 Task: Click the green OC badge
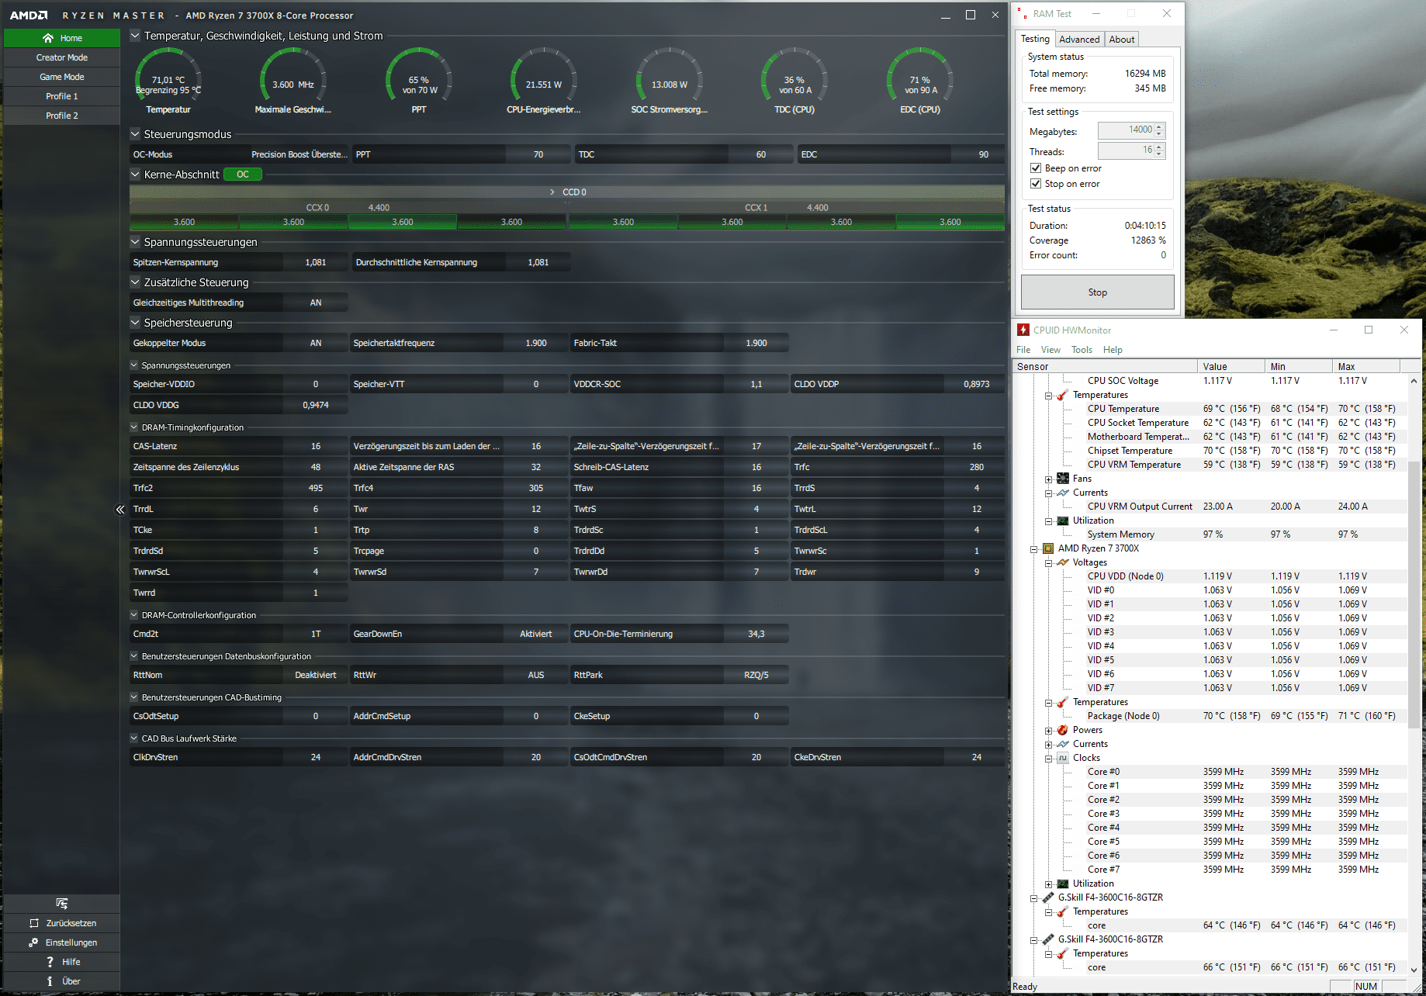(x=243, y=175)
